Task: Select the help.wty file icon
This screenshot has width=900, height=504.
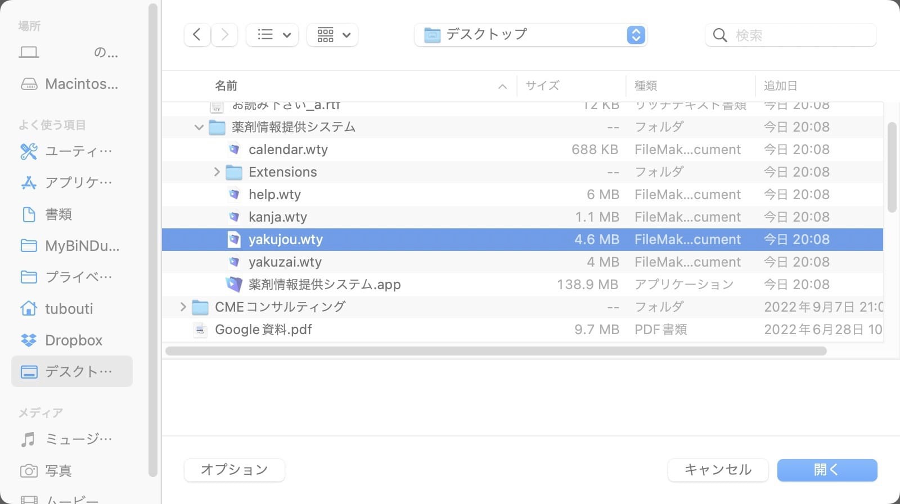Action: (x=234, y=195)
